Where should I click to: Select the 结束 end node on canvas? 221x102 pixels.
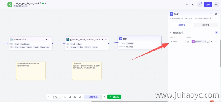[140, 43]
